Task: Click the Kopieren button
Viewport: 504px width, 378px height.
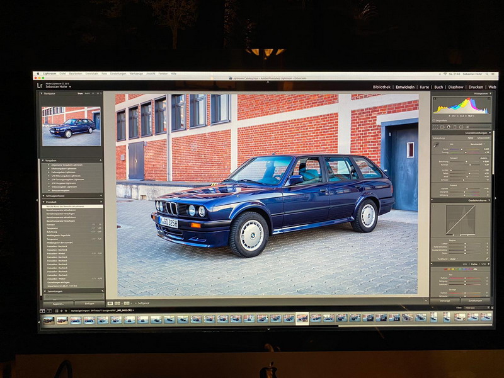Action: pyautogui.click(x=57, y=303)
